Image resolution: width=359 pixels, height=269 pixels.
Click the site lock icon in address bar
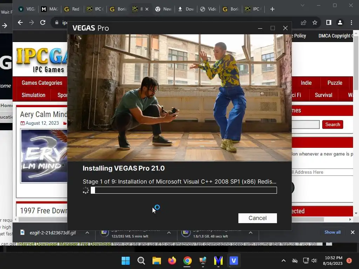point(57,22)
